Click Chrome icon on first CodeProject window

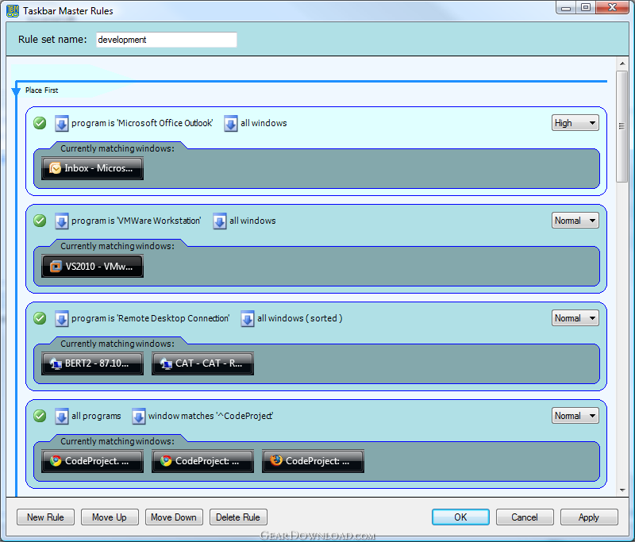click(x=56, y=460)
